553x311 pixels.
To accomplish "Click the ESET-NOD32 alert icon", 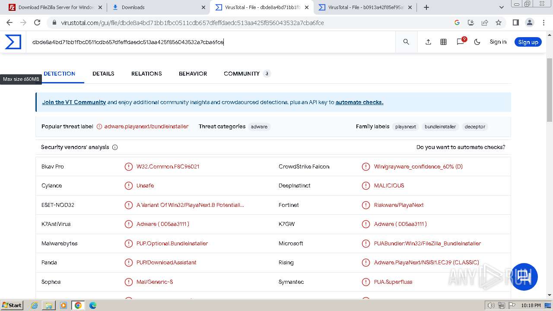I will tap(129, 205).
